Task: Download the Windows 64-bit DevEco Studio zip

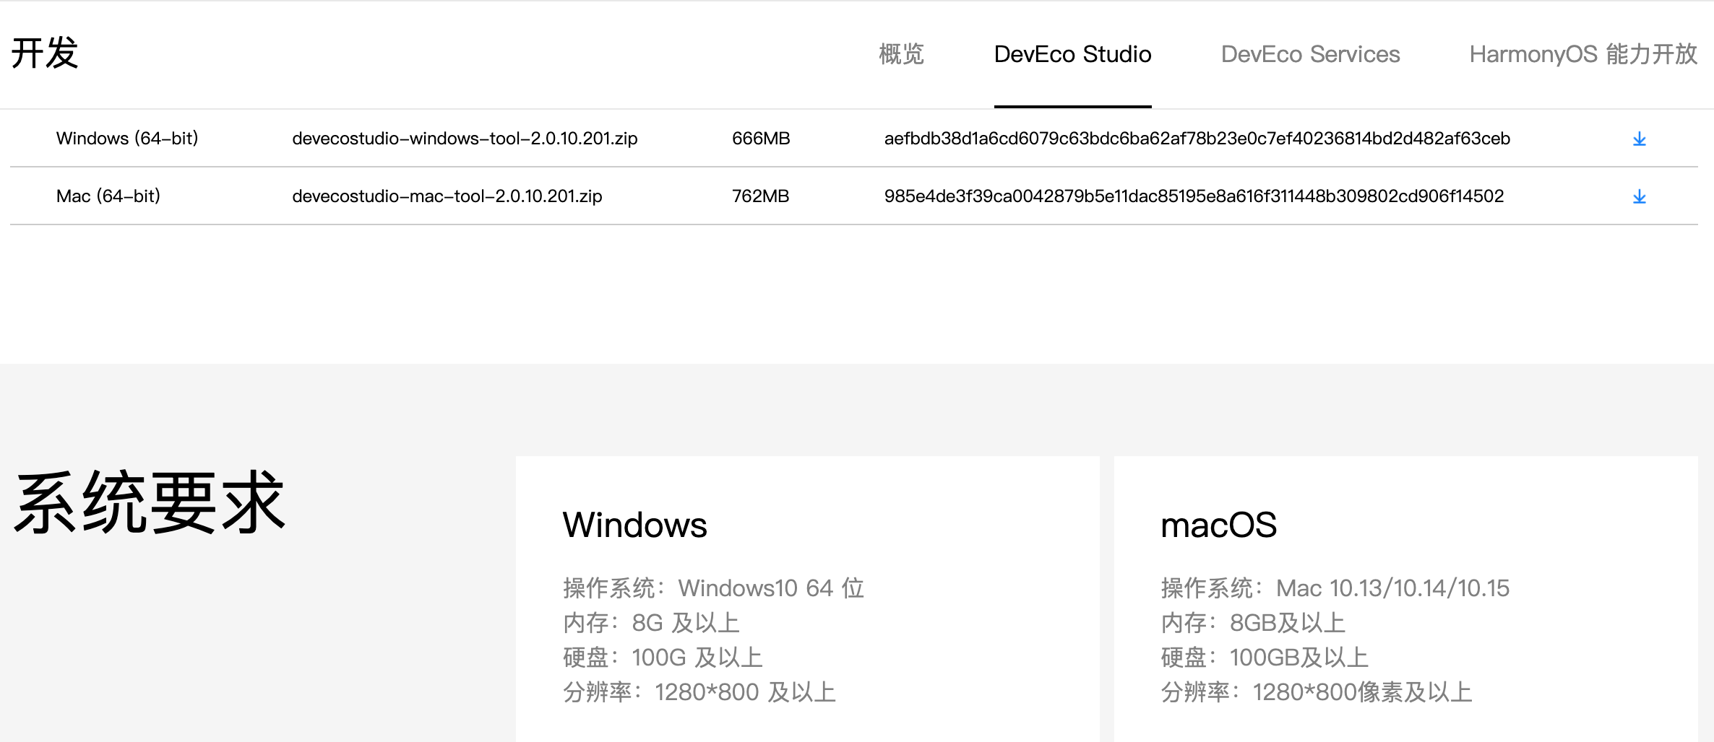Action: [x=1639, y=139]
